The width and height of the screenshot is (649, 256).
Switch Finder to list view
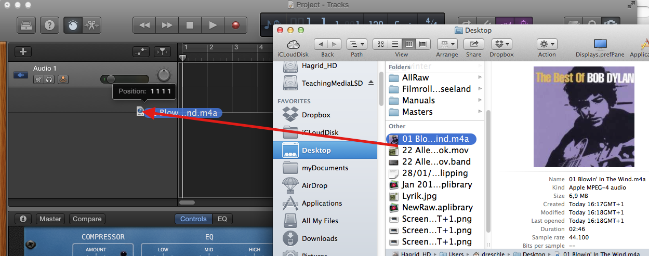click(x=395, y=44)
